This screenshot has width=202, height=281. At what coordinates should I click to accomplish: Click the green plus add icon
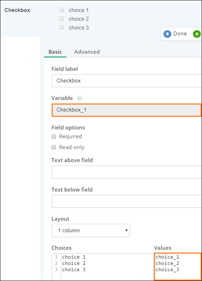click(x=197, y=34)
